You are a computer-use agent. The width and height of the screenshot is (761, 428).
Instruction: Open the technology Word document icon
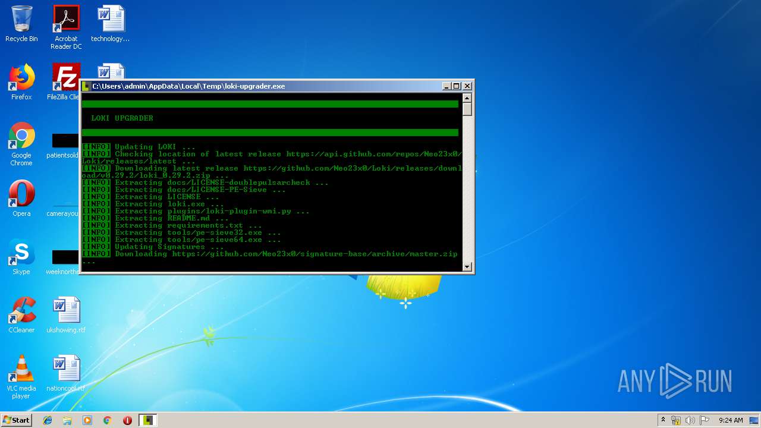[111, 24]
